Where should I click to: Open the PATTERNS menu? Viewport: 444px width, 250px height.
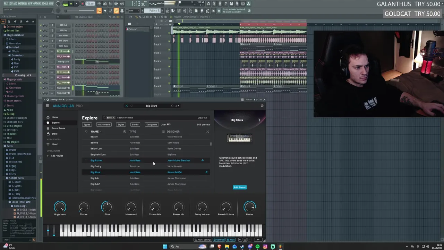(x=22, y=3)
